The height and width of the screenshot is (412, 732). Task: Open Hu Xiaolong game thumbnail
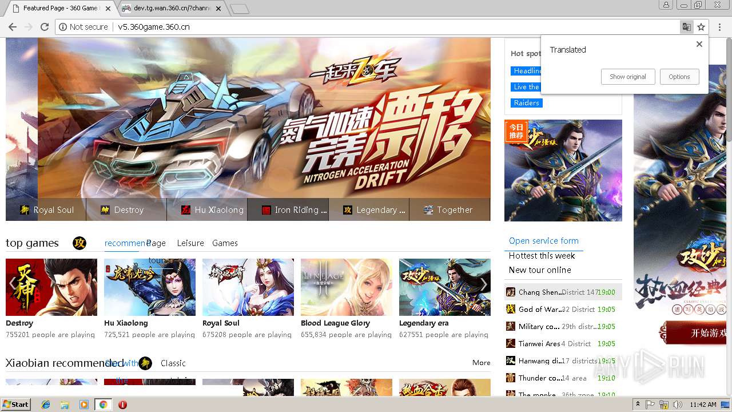[150, 287]
